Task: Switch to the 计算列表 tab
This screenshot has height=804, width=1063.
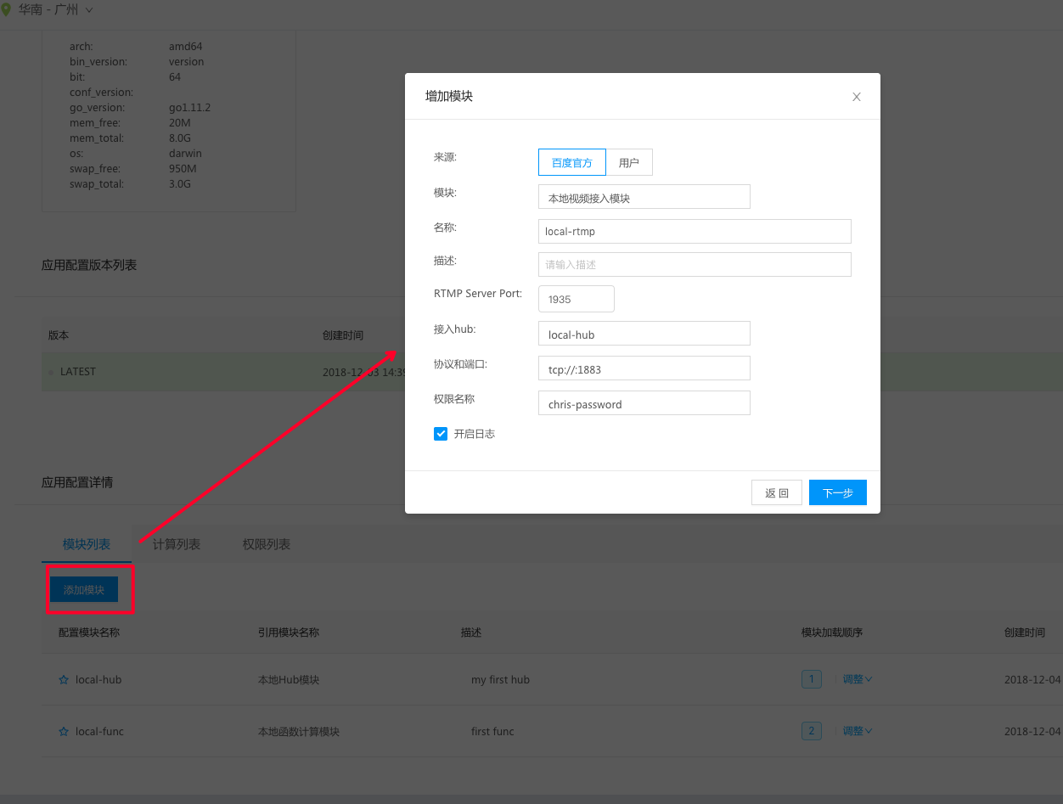Action: pyautogui.click(x=177, y=544)
